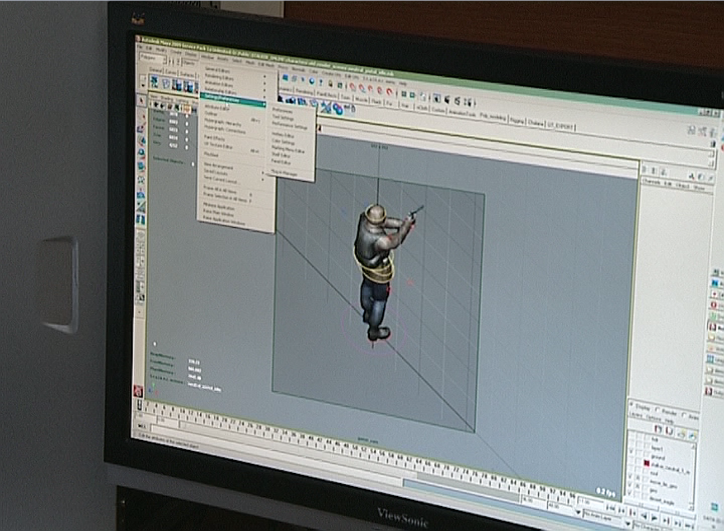Choose Plug-in Manager from the submenu

[284, 173]
